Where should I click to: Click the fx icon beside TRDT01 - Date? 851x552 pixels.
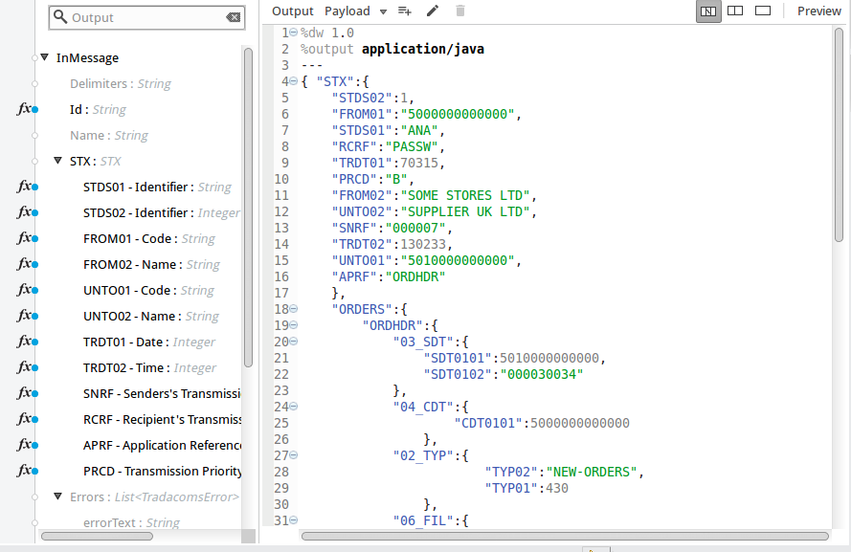pyautogui.click(x=26, y=342)
